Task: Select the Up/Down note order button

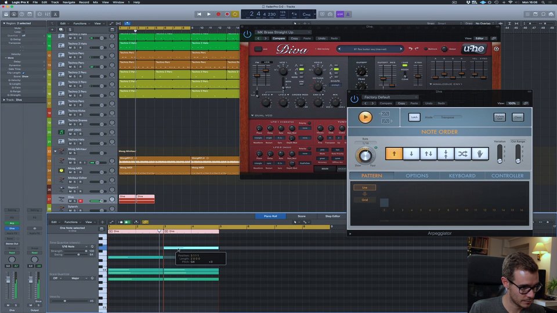Action: 428,154
